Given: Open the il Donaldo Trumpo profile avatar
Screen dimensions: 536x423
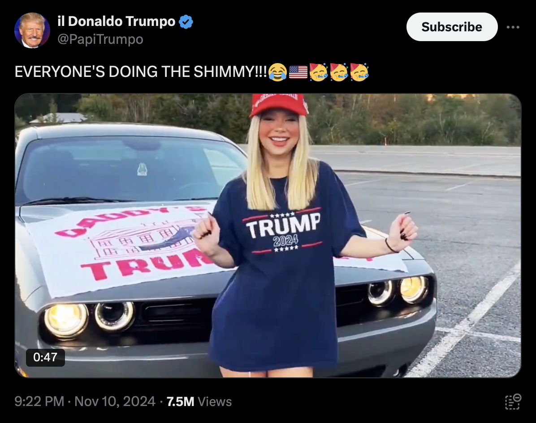Looking at the screenshot, I should pos(32,30).
